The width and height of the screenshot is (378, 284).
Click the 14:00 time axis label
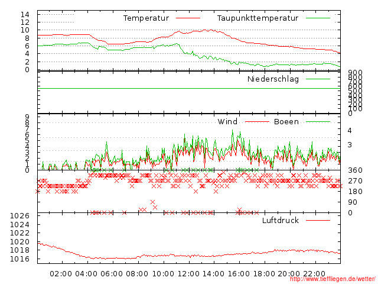point(213,274)
